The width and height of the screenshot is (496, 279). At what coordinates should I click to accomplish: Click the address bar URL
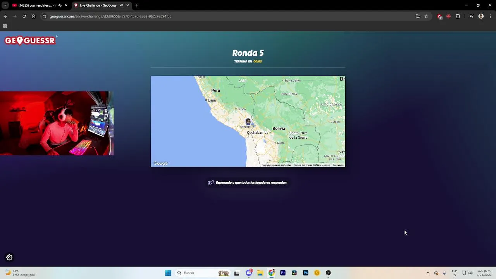click(110, 16)
